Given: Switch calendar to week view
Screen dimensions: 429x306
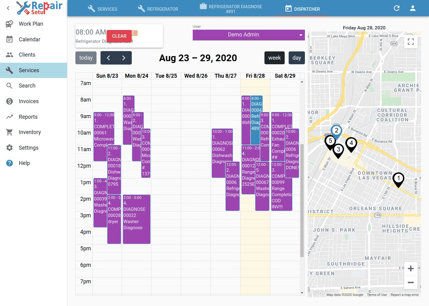Looking at the screenshot, I should (x=274, y=58).
